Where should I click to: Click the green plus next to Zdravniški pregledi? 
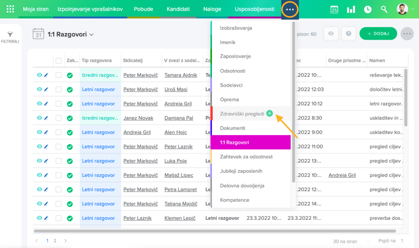click(269, 113)
